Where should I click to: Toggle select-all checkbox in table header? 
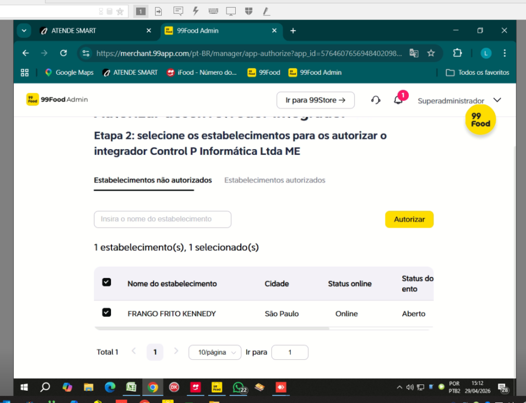pyautogui.click(x=106, y=282)
